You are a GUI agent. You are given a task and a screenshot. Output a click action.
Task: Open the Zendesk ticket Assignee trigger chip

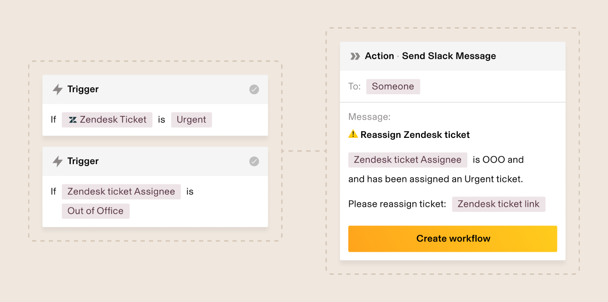(x=121, y=191)
